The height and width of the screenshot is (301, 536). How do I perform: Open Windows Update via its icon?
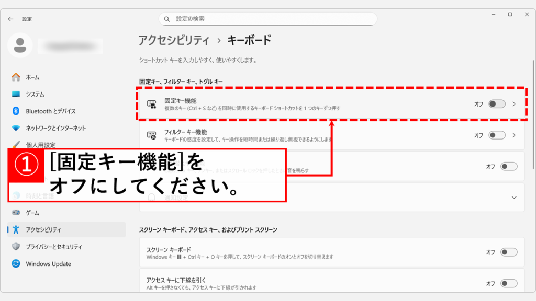pyautogui.click(x=16, y=264)
